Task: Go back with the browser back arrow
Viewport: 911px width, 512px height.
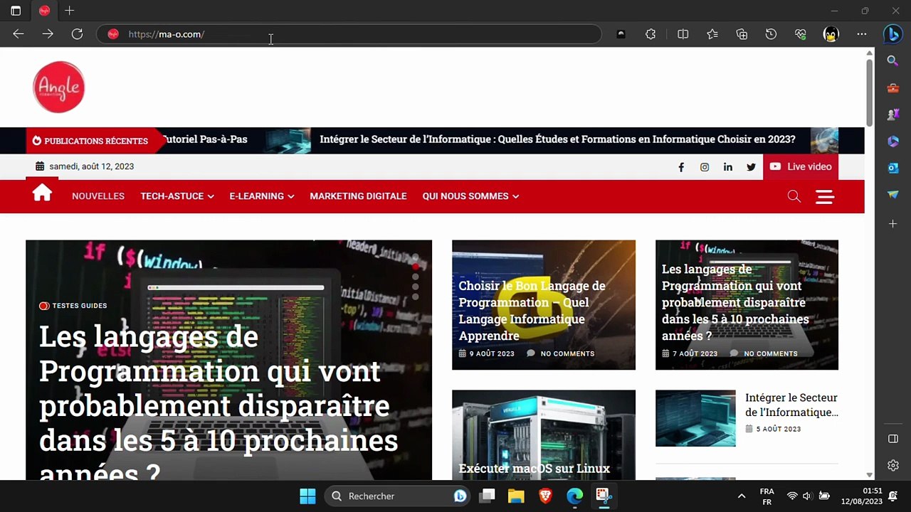Action: [19, 34]
